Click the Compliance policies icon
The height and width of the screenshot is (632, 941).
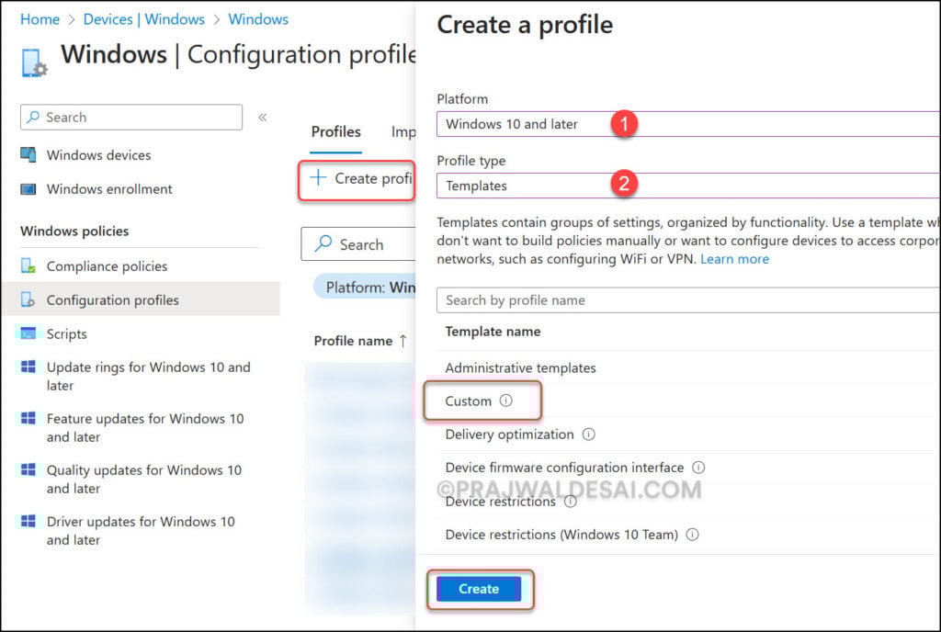[x=28, y=265]
